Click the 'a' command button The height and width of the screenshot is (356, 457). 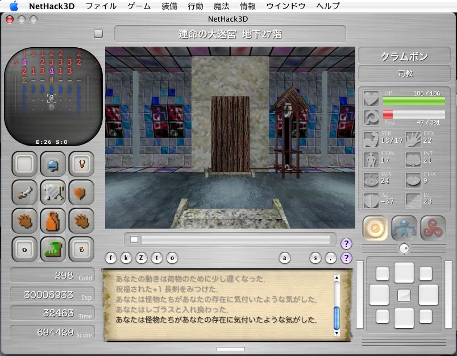click(x=285, y=258)
